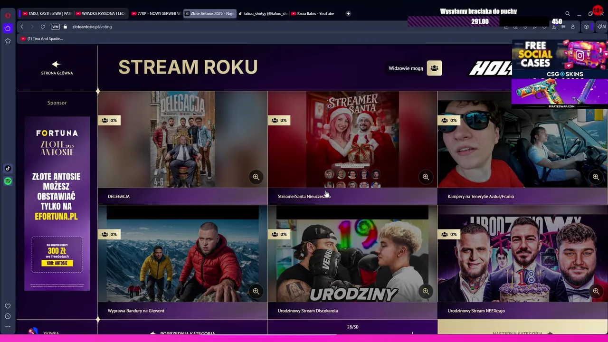Click the StreamerSanta Nieuczesana title
Viewport: 608px width, 342px height.
click(304, 196)
